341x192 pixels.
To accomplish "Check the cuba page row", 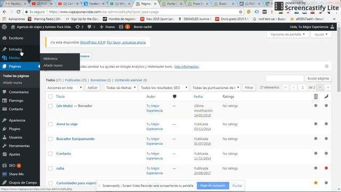I will pos(51,169).
